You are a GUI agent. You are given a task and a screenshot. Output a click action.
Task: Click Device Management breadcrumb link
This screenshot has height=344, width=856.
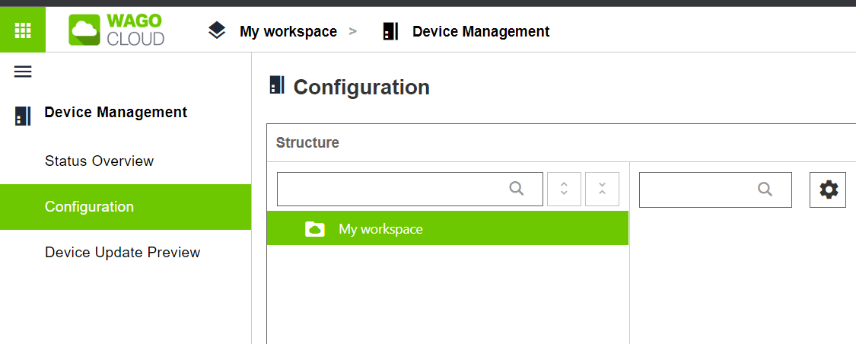pyautogui.click(x=481, y=32)
